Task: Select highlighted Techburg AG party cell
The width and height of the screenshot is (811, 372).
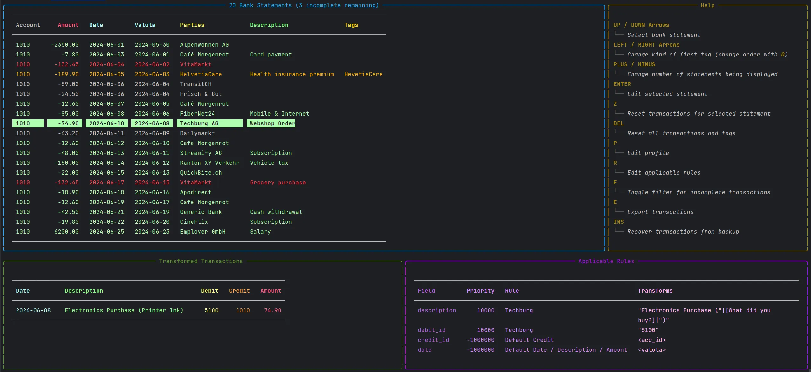Action: [x=210, y=123]
